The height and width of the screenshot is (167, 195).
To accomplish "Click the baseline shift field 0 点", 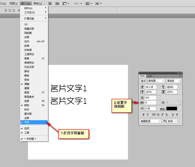I will coord(150,108).
